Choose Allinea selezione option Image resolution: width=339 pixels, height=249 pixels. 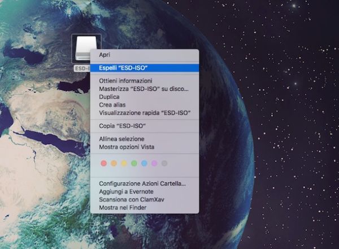tap(121, 139)
